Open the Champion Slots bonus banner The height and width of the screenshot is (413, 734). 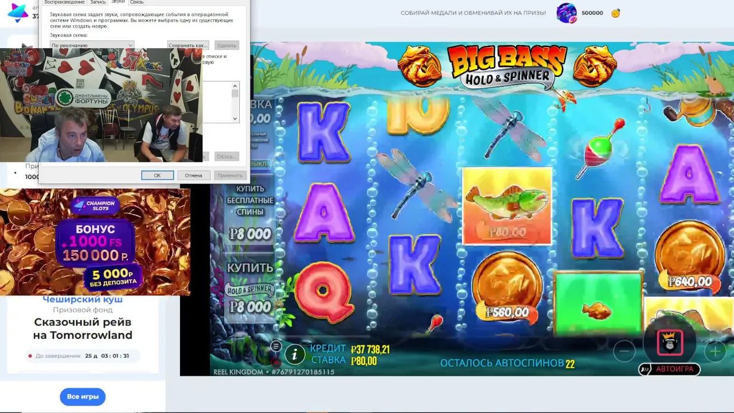pos(95,242)
